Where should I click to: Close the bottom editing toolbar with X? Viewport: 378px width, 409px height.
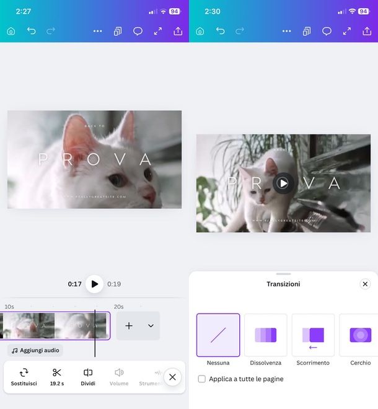point(172,377)
